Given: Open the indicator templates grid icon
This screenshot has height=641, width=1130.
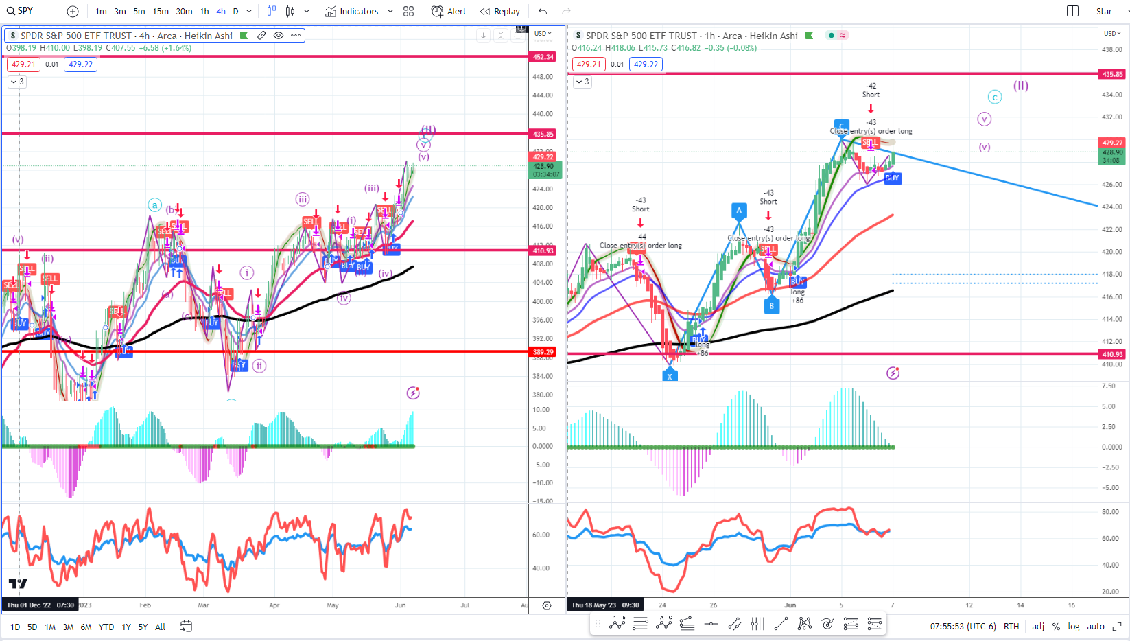Looking at the screenshot, I should coord(409,12).
